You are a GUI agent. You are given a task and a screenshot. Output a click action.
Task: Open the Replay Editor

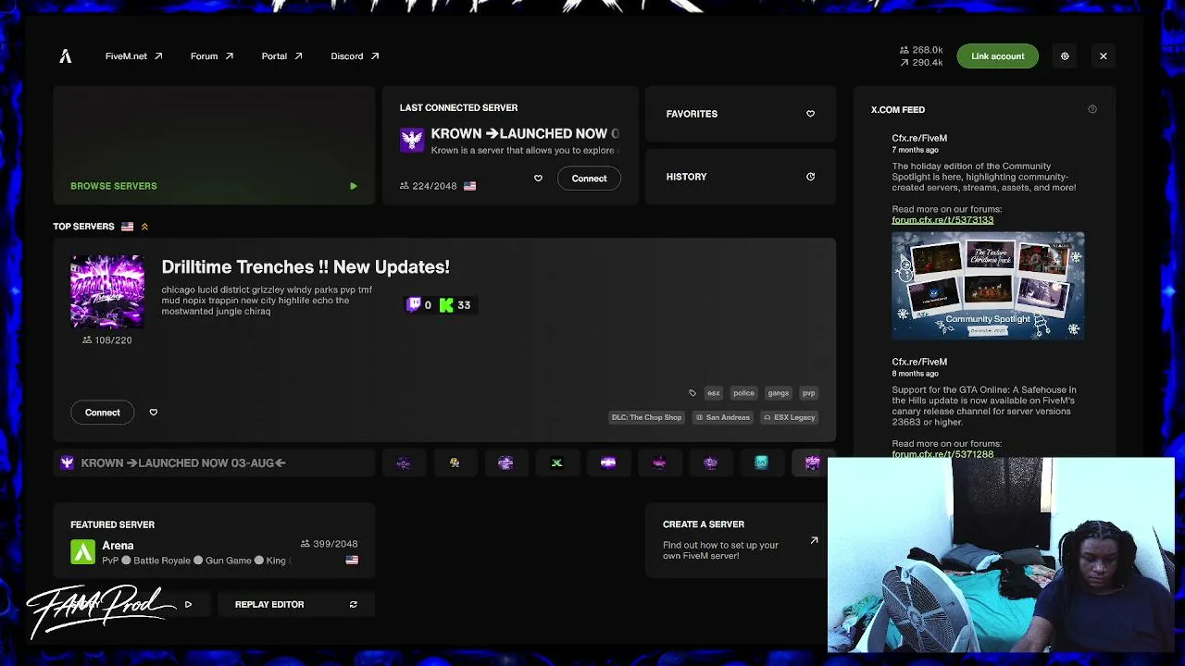(x=296, y=604)
